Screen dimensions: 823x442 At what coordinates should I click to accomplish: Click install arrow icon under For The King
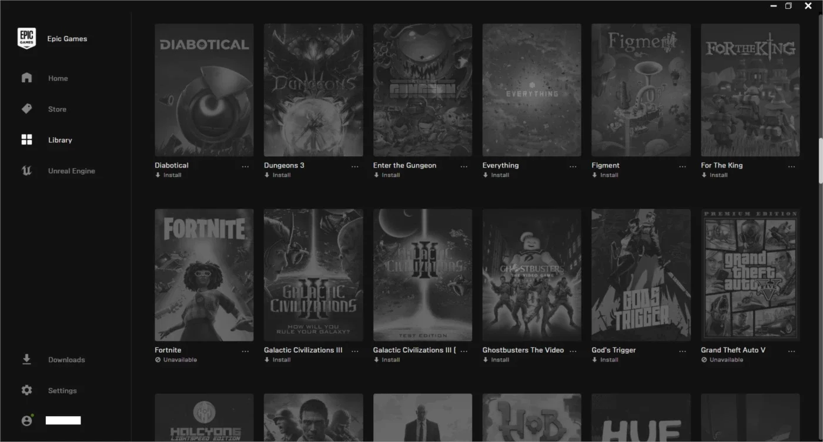pyautogui.click(x=704, y=175)
